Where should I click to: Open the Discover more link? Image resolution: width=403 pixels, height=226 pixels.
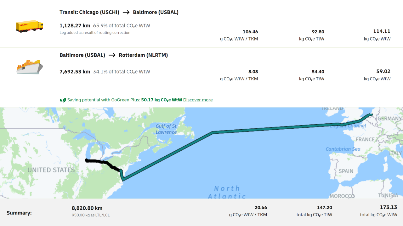point(198,100)
